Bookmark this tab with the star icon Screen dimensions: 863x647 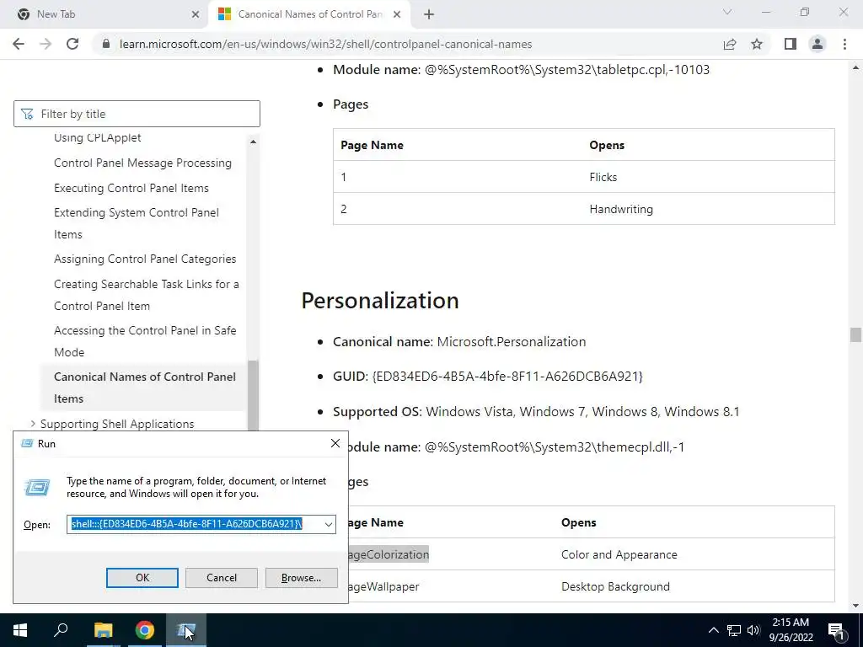tap(757, 44)
